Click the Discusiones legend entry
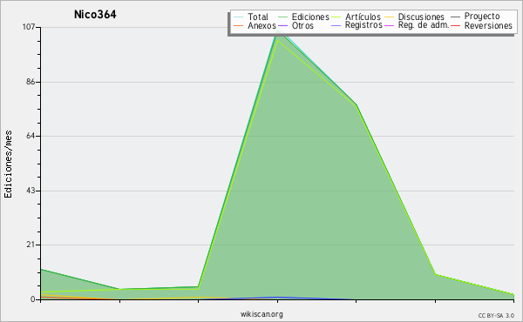This screenshot has height=322, width=523. coord(421,17)
